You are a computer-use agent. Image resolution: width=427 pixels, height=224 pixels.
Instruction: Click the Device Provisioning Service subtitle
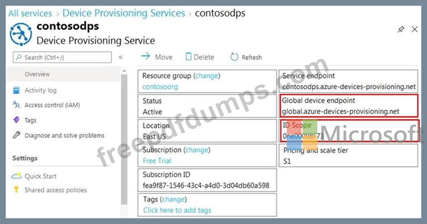click(x=96, y=40)
